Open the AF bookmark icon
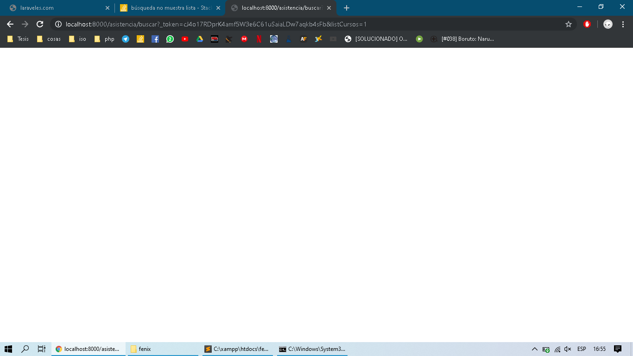 pyautogui.click(x=304, y=39)
